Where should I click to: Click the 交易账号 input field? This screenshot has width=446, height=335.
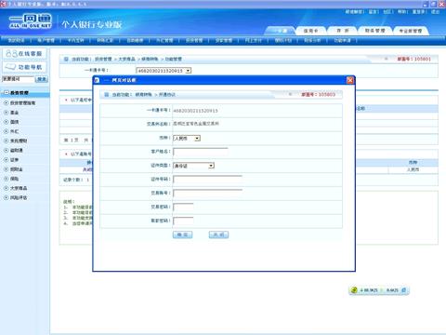(x=207, y=194)
